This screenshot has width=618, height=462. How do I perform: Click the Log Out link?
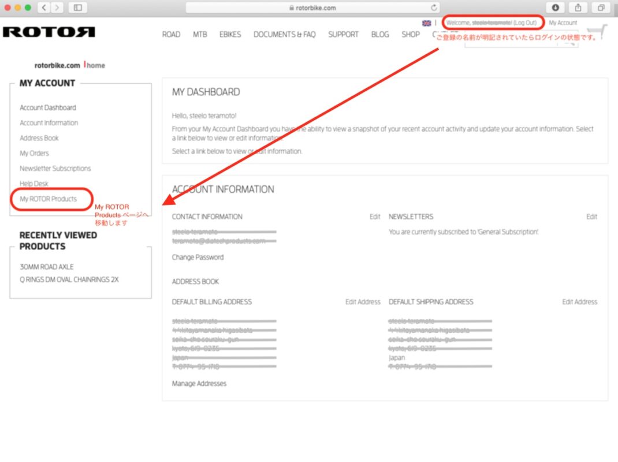click(x=525, y=23)
